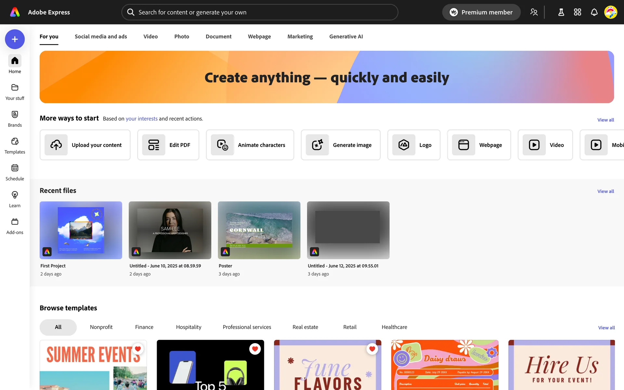Switch to the Generative AI tab
The width and height of the screenshot is (624, 390).
[x=346, y=36]
